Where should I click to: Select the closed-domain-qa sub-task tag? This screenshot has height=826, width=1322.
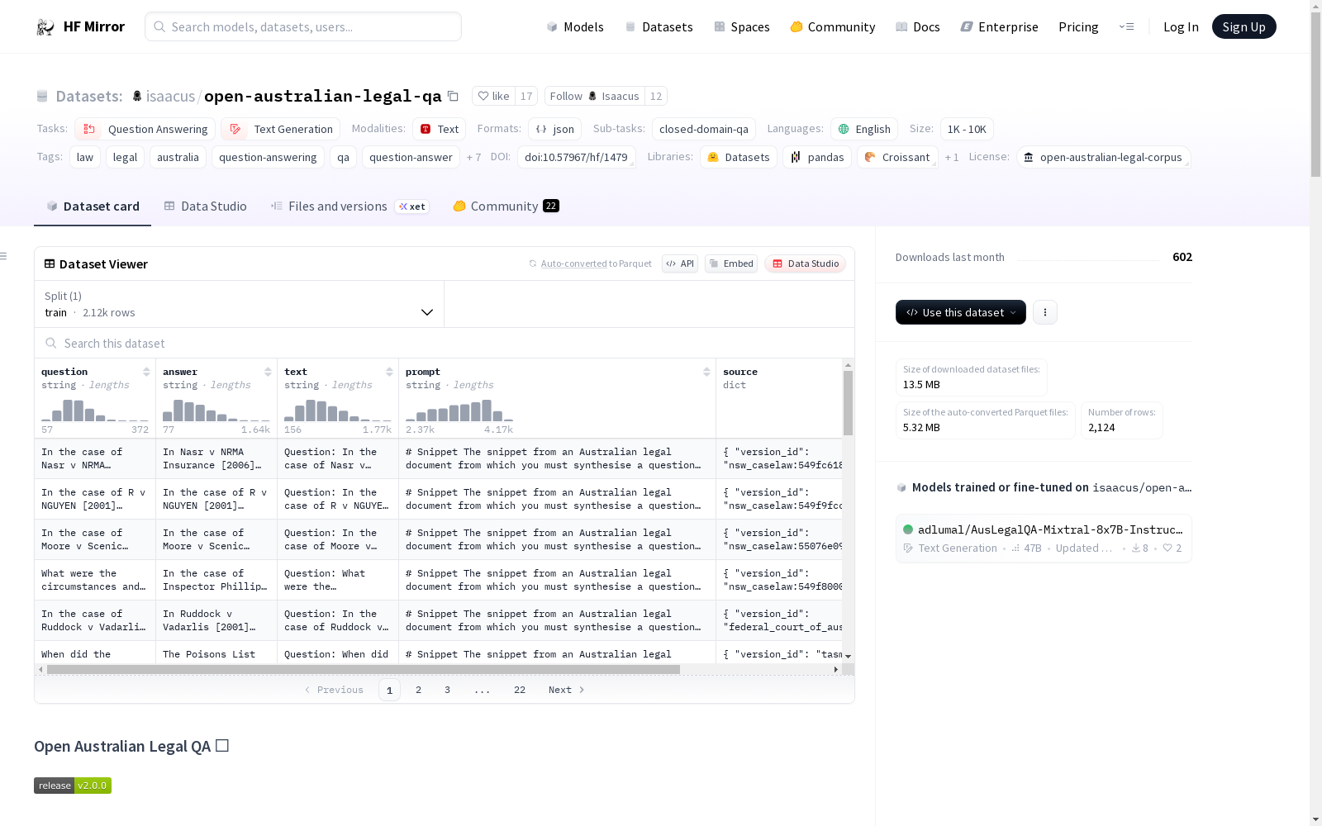[x=704, y=129]
